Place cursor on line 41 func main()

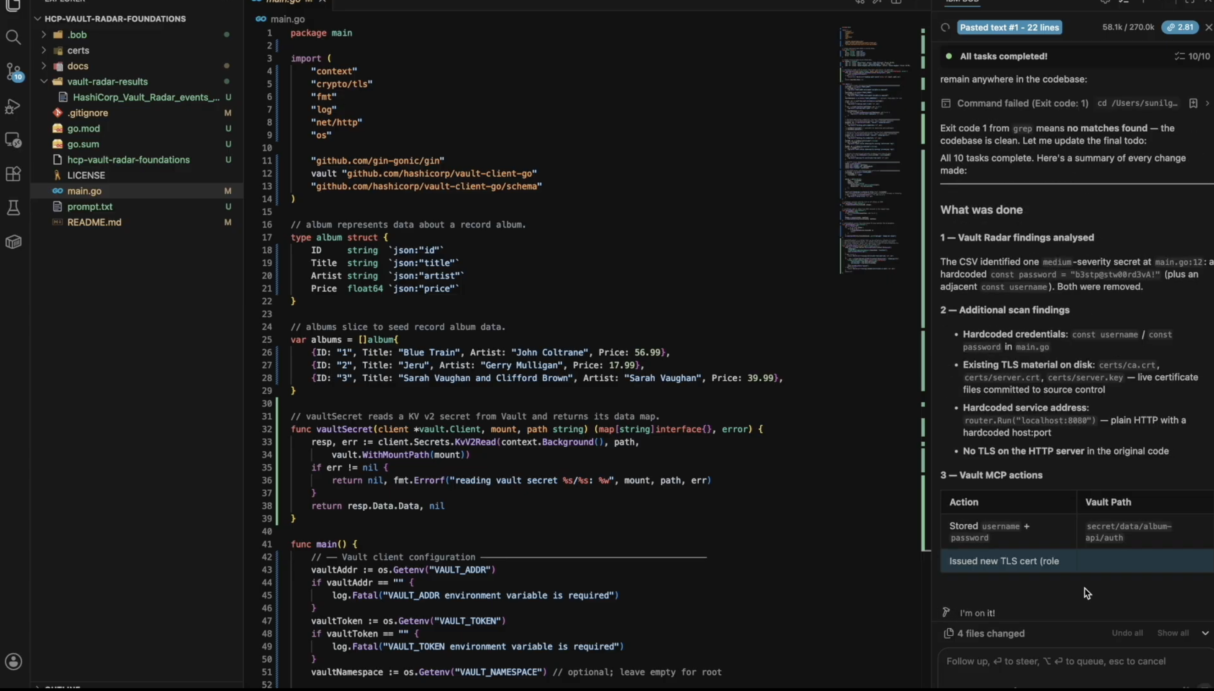pos(324,544)
